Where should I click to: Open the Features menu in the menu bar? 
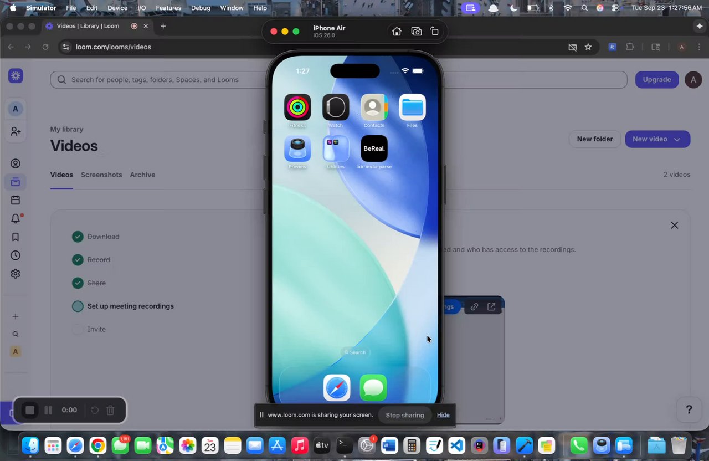click(x=168, y=8)
